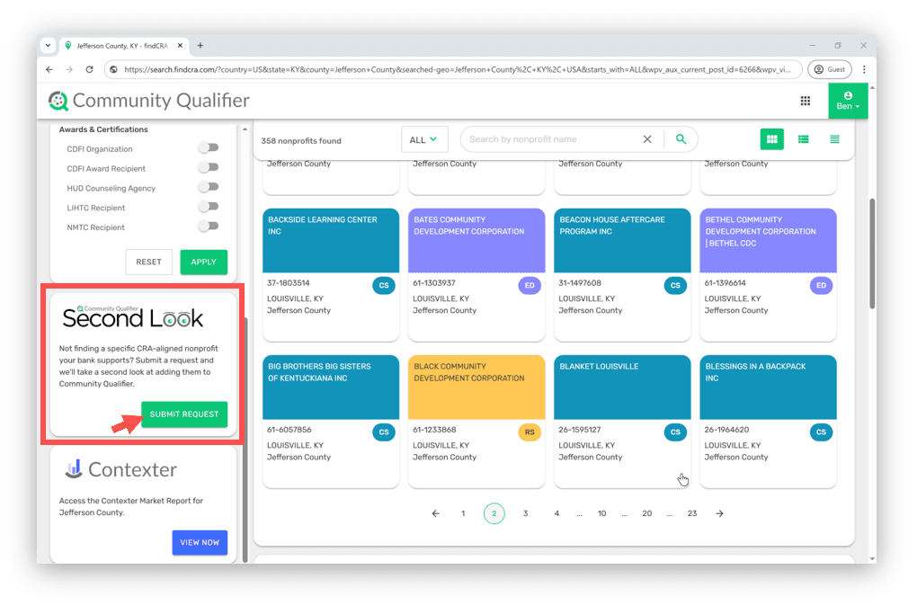This screenshot has width=917, height=605.
Task: Close the Jefferson County findCRA tab
Action: tap(180, 46)
